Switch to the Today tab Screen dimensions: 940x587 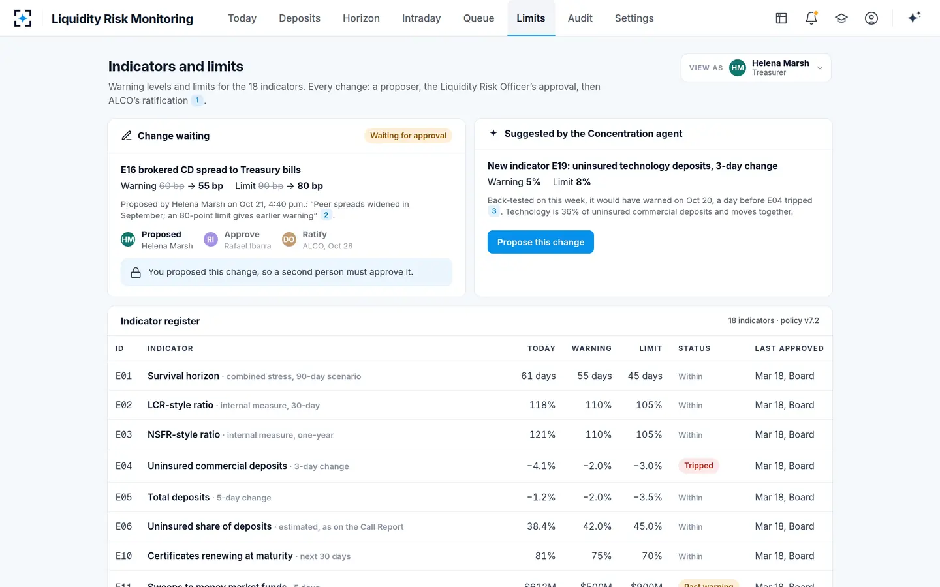click(242, 18)
